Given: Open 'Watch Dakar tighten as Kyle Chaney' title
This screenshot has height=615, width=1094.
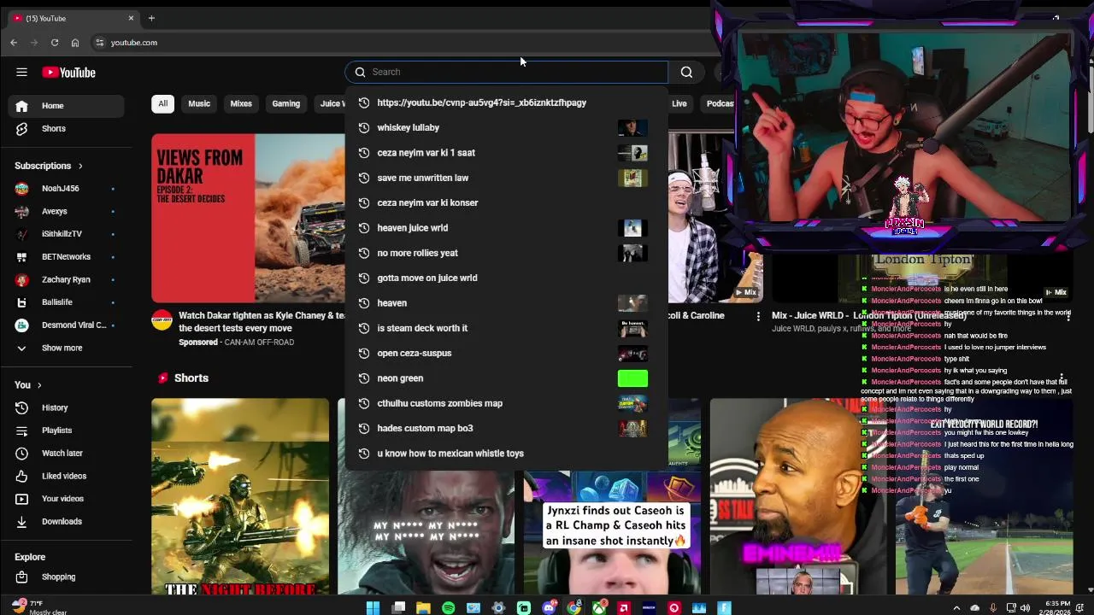Looking at the screenshot, I should pos(262,322).
